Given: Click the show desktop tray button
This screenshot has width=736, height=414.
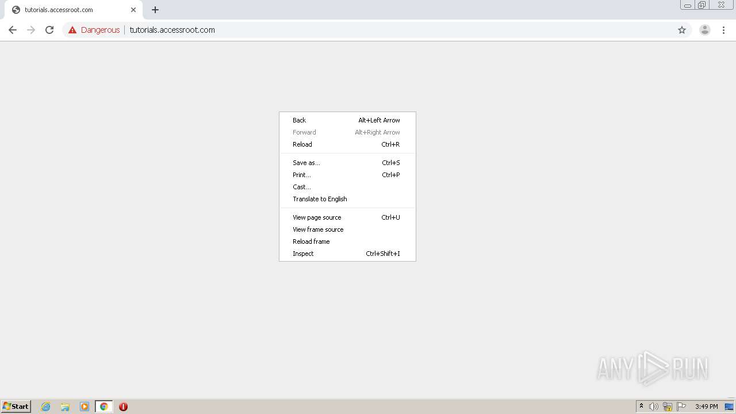Looking at the screenshot, I should pos(730,407).
